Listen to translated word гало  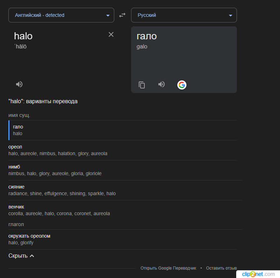[x=162, y=84]
